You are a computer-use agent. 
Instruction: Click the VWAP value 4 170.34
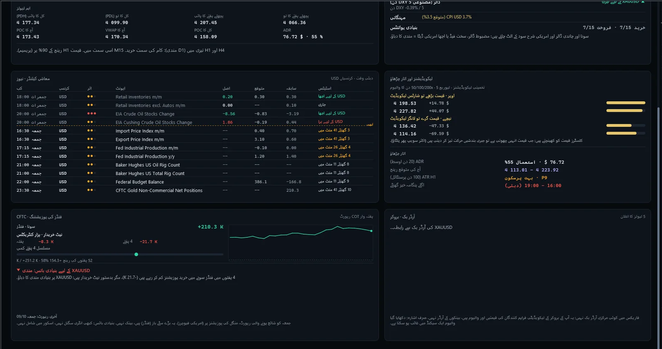click(x=117, y=37)
